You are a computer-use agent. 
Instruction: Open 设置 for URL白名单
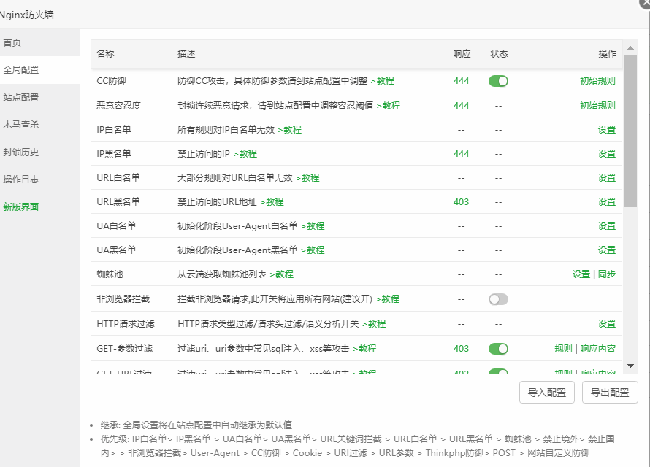[607, 178]
